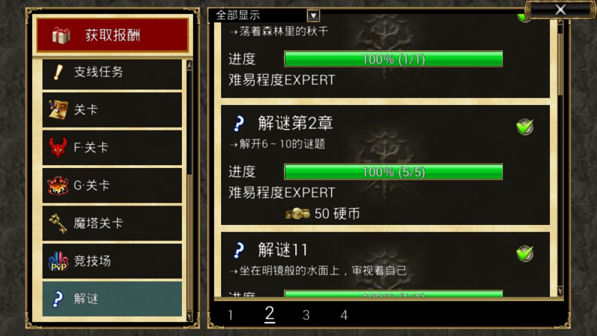
Task: Go to page 1 of quests
Action: tap(231, 315)
